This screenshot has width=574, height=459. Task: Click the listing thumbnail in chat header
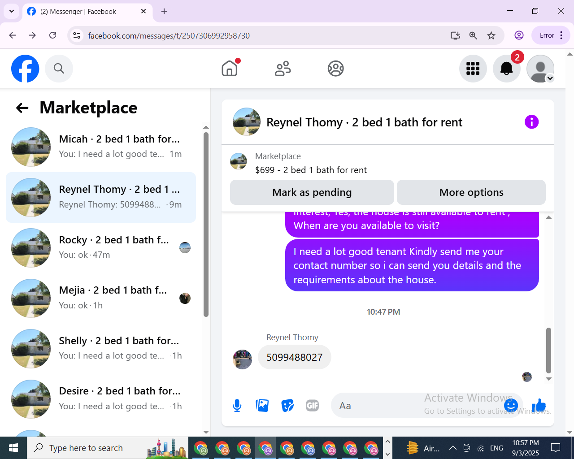[247, 121]
